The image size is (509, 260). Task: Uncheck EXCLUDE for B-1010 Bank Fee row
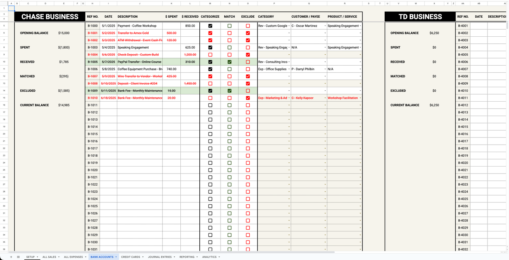pyautogui.click(x=248, y=98)
